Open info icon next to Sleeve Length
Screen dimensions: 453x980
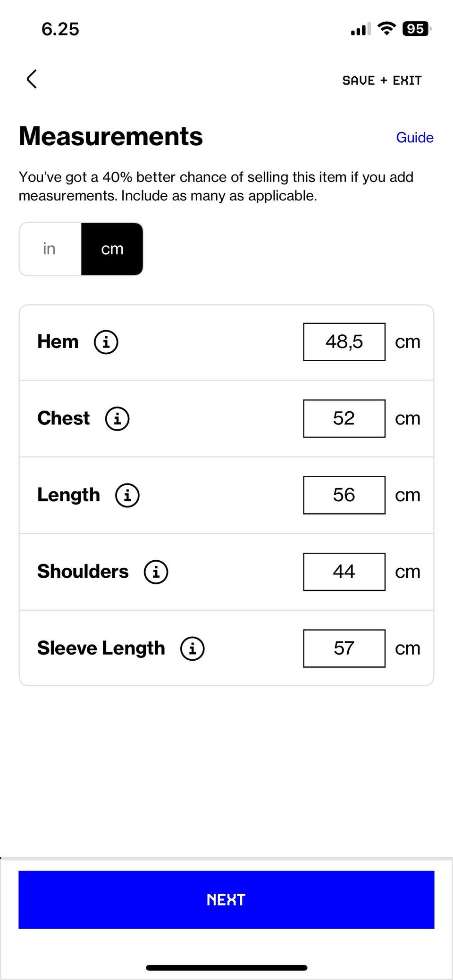point(193,648)
